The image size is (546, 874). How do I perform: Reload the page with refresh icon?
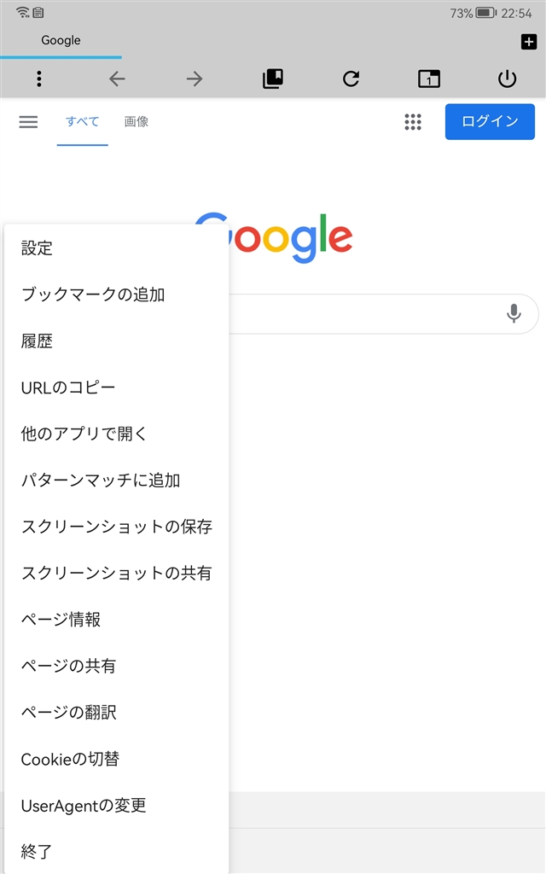click(x=351, y=79)
